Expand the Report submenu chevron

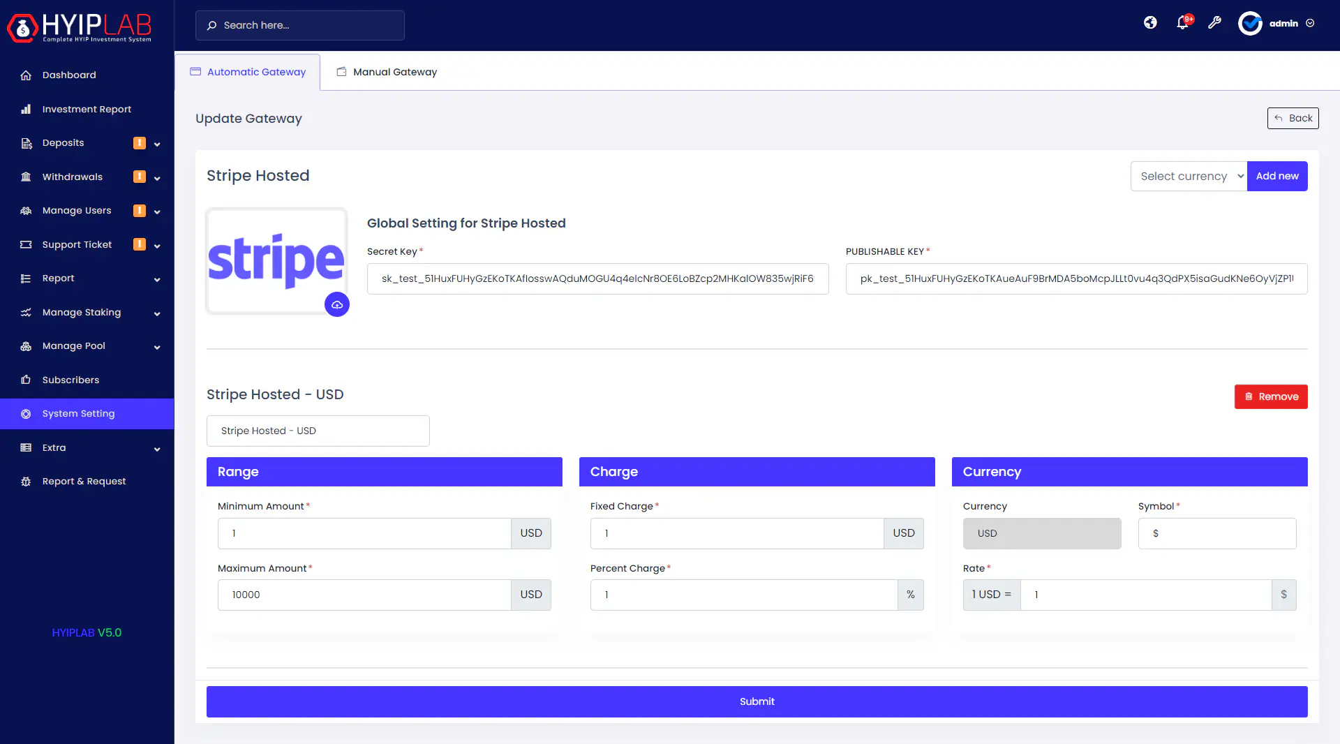tap(157, 280)
